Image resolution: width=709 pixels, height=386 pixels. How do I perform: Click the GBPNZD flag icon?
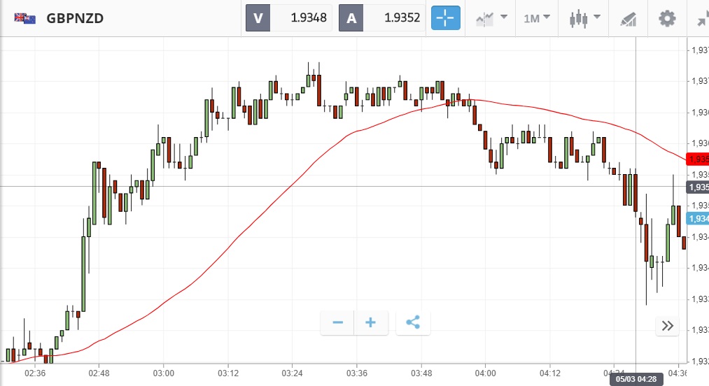click(x=25, y=18)
